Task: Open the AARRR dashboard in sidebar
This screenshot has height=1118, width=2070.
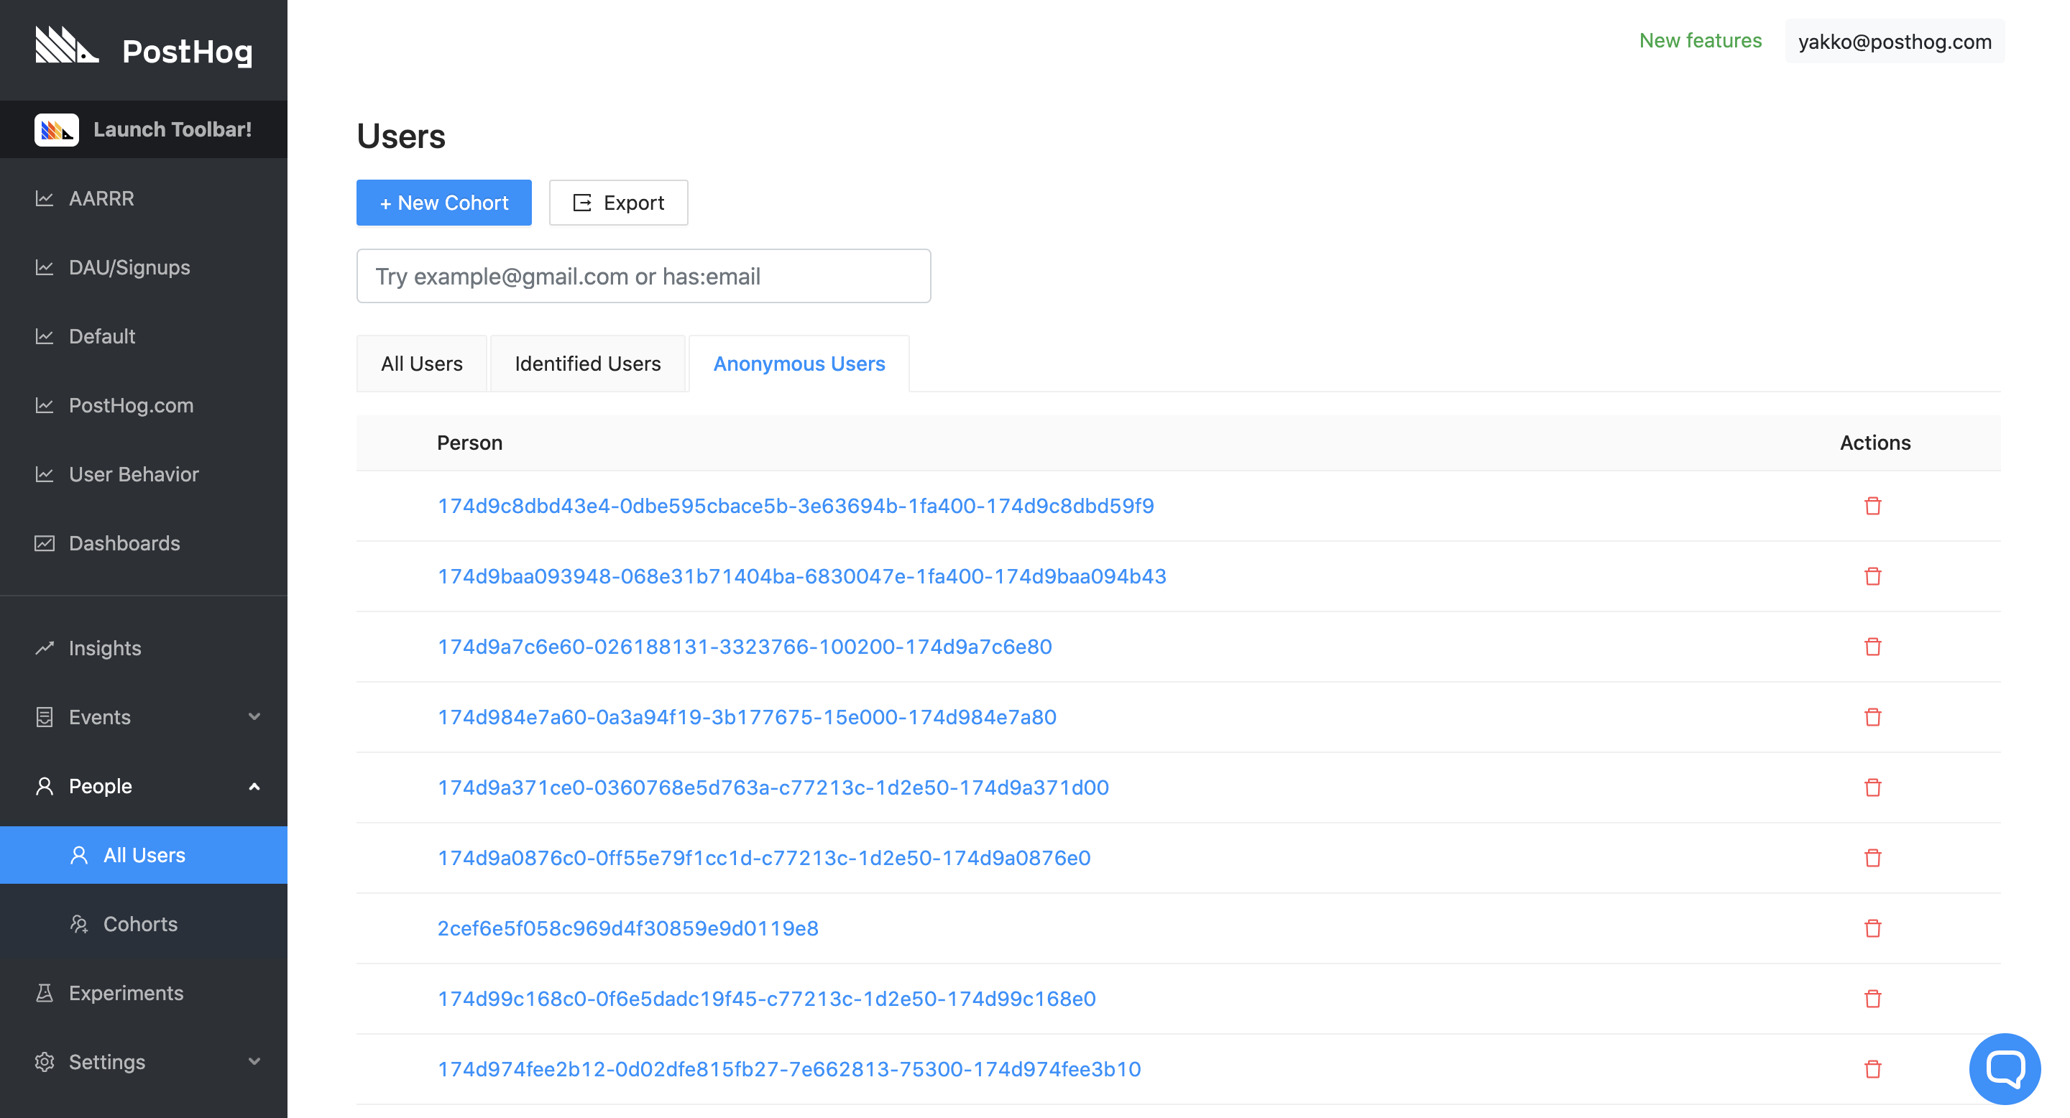Action: pyautogui.click(x=101, y=198)
